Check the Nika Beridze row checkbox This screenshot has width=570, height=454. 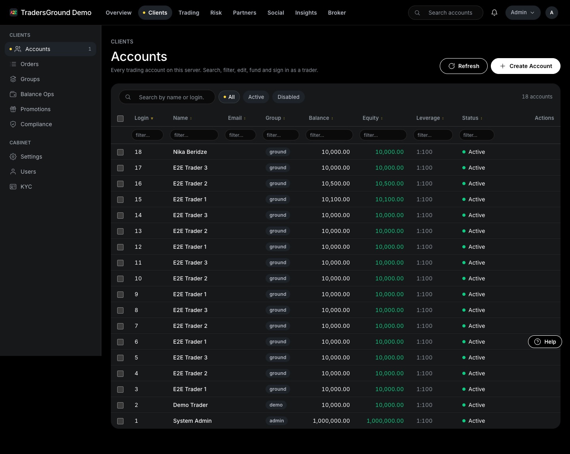[120, 152]
